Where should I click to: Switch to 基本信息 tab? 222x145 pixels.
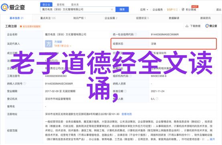point(16,18)
